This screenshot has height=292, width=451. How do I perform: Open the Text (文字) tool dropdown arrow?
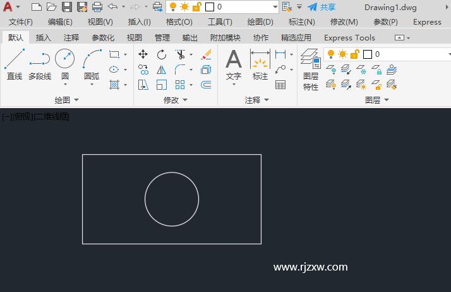[234, 84]
